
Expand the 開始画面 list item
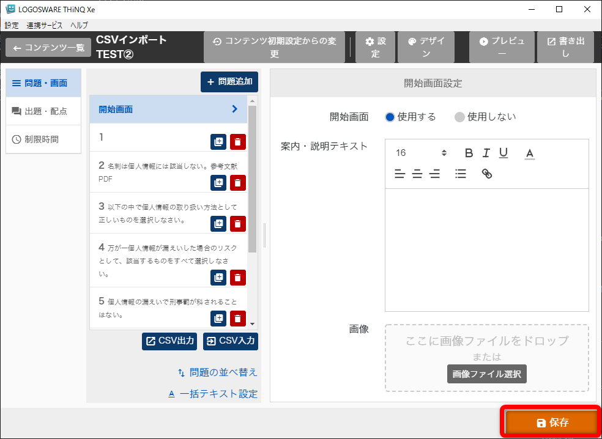click(x=168, y=109)
